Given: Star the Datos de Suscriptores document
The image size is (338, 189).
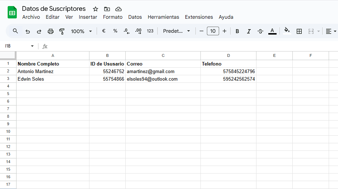Looking at the screenshot, I should [96, 9].
